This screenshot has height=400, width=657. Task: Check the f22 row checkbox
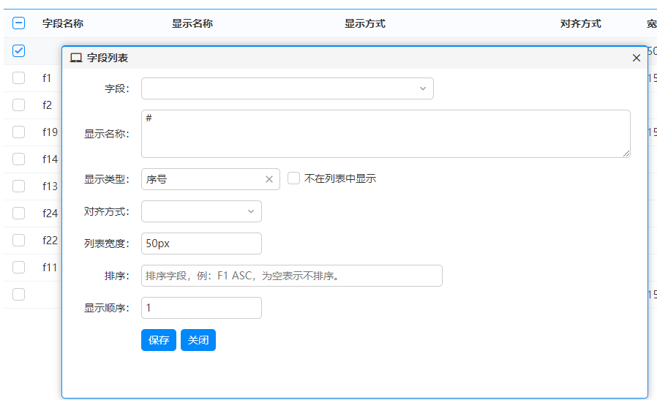18,240
